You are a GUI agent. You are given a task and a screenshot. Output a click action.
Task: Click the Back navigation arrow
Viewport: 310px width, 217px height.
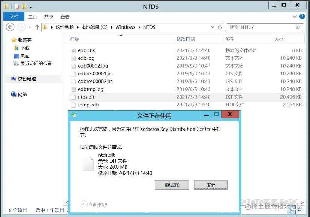[10, 27]
